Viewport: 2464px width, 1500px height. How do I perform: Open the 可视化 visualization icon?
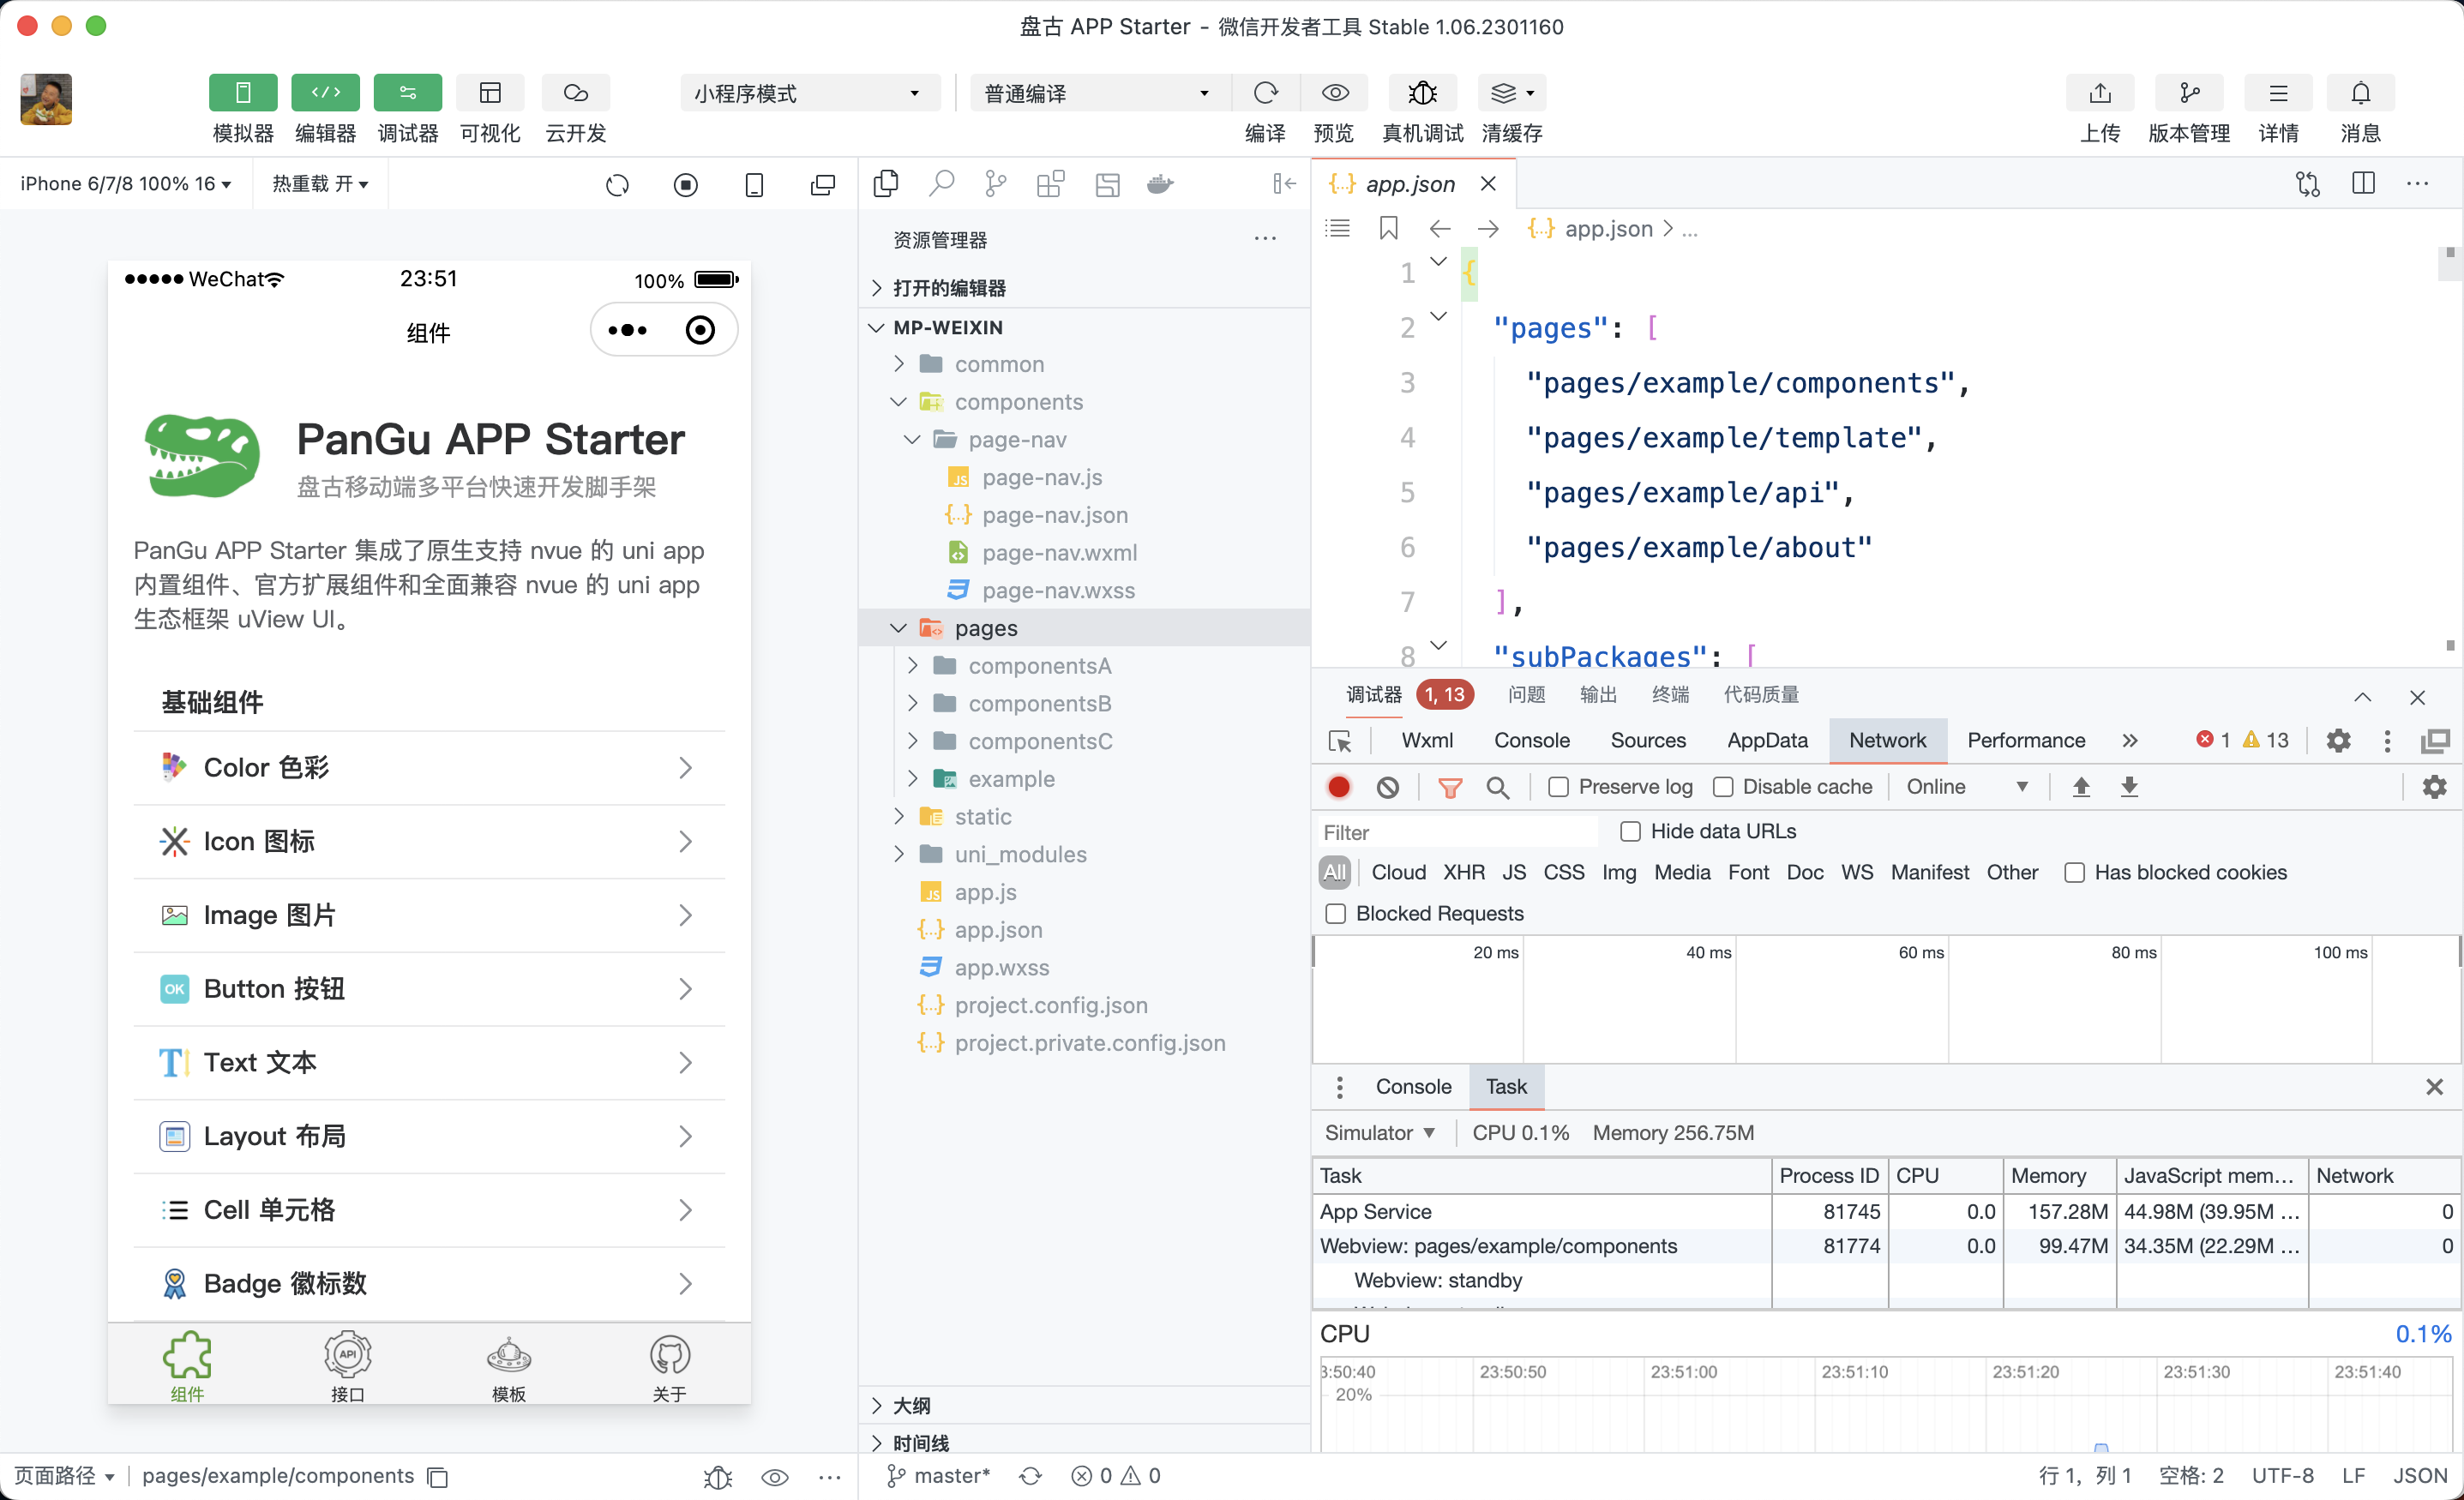(x=490, y=93)
